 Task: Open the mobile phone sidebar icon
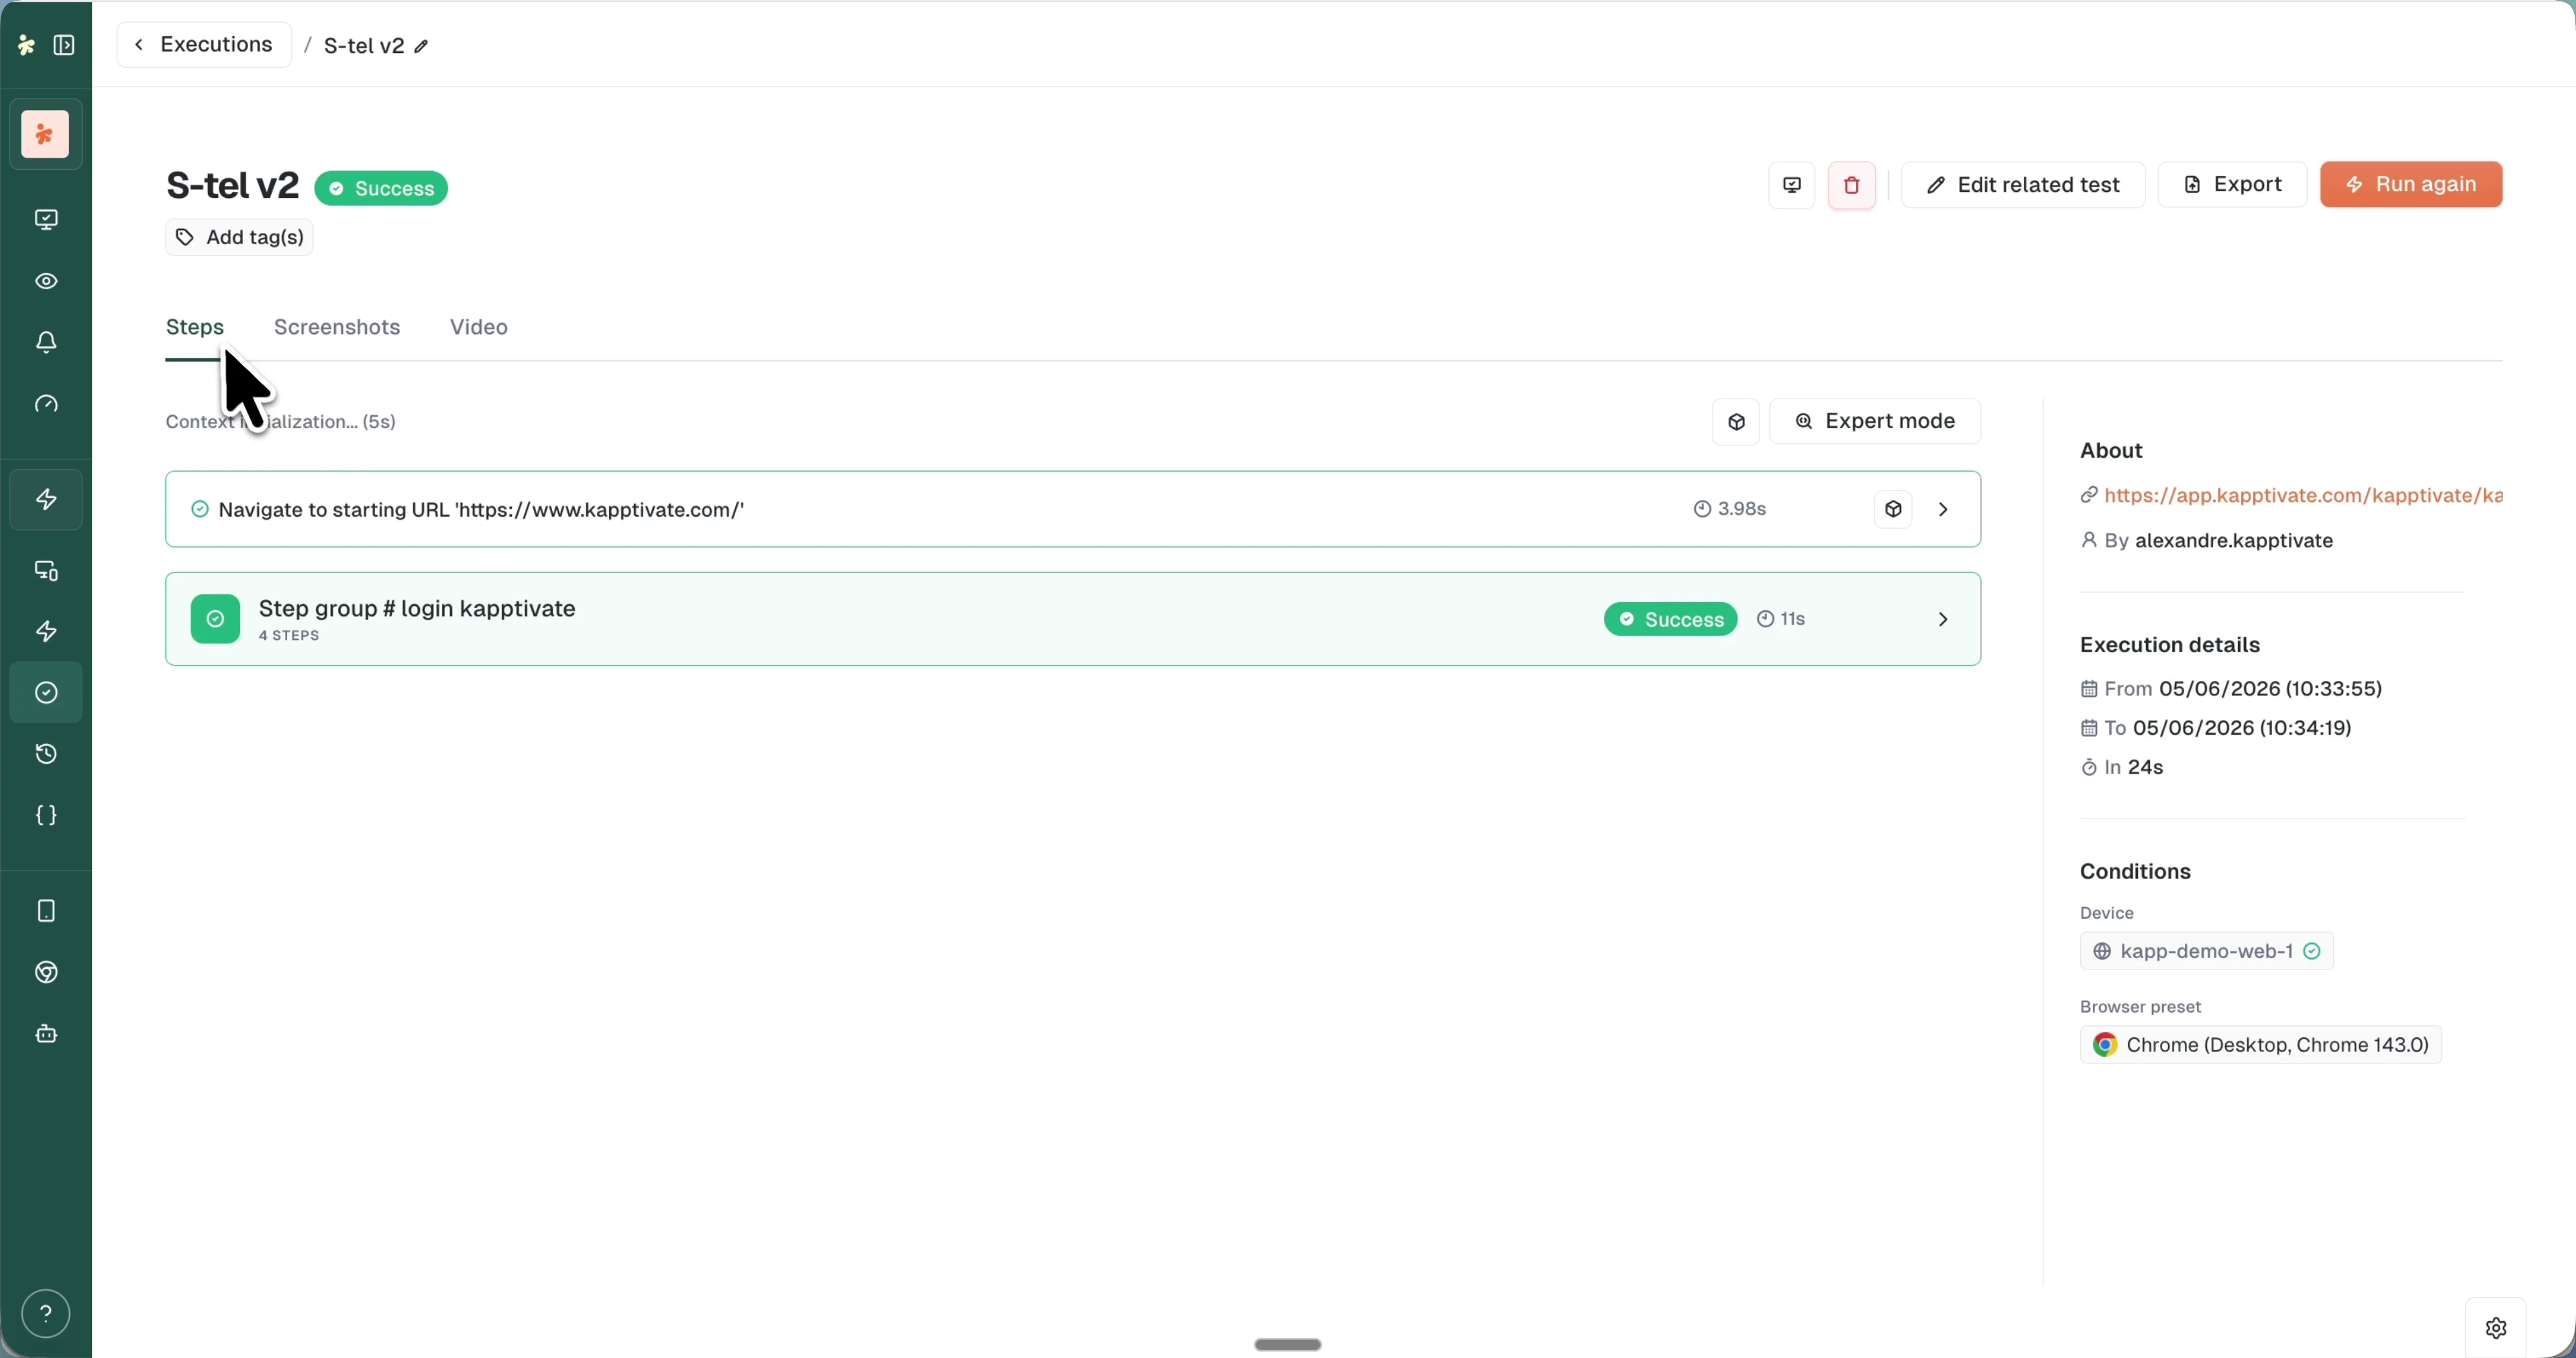46,911
